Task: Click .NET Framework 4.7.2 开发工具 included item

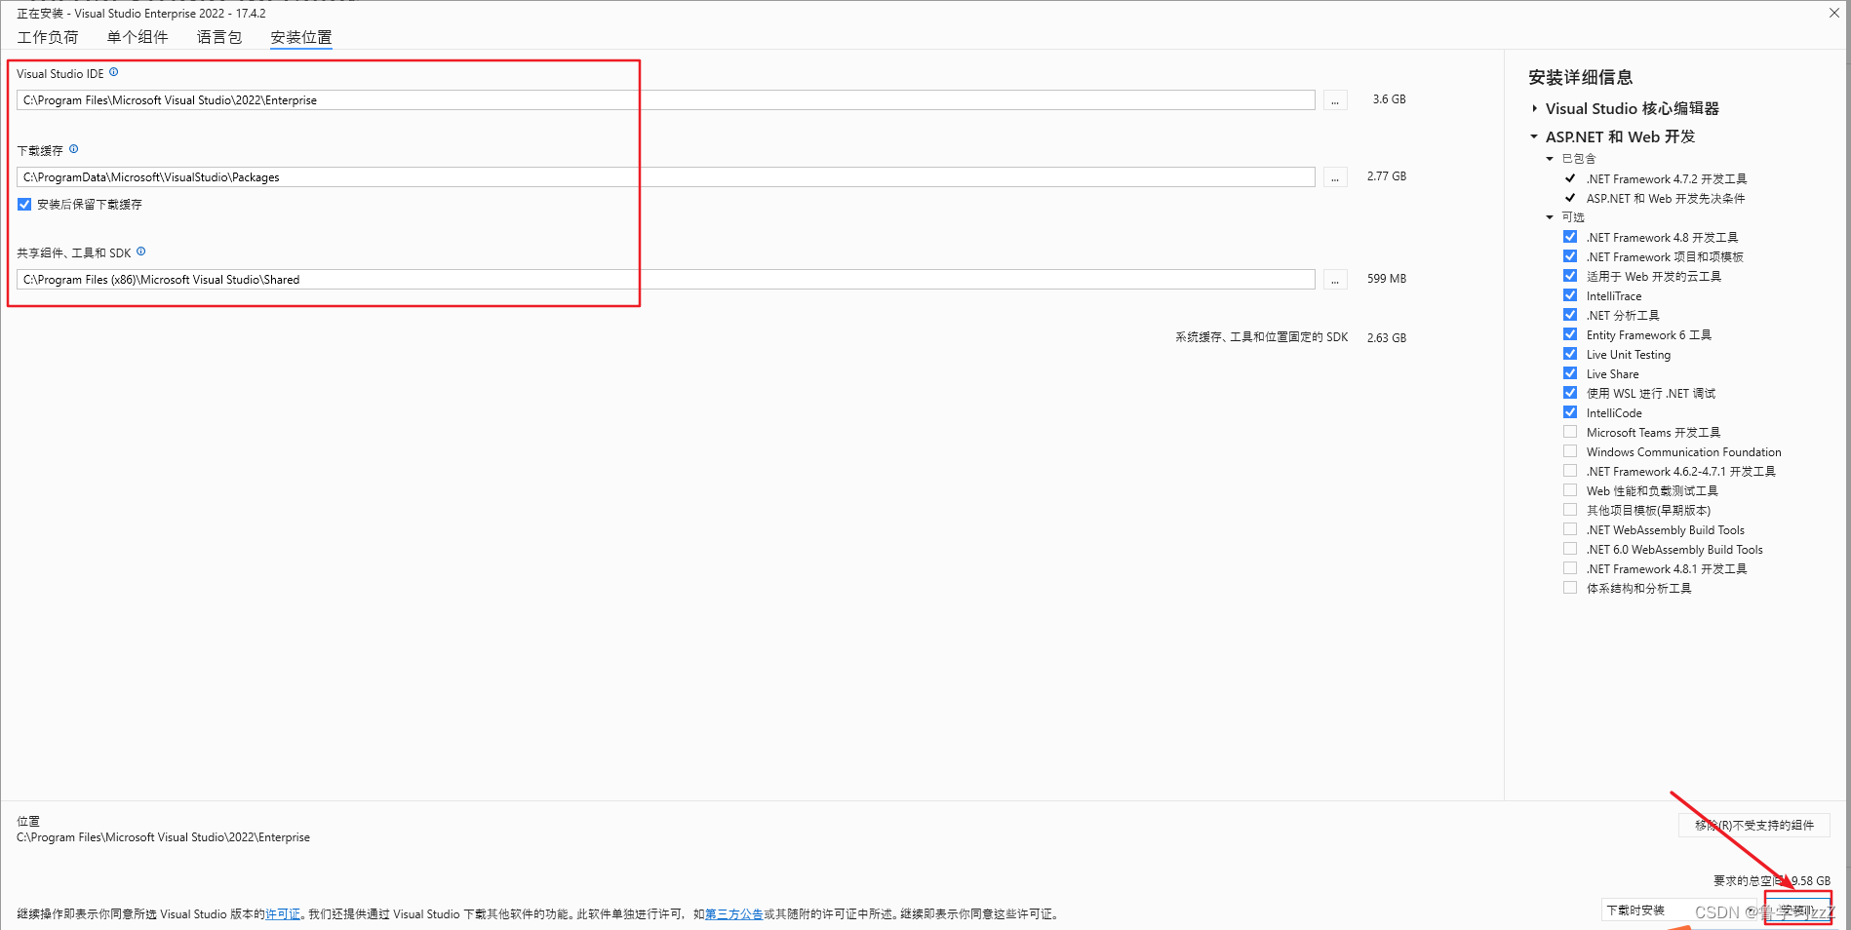Action: point(1667,179)
